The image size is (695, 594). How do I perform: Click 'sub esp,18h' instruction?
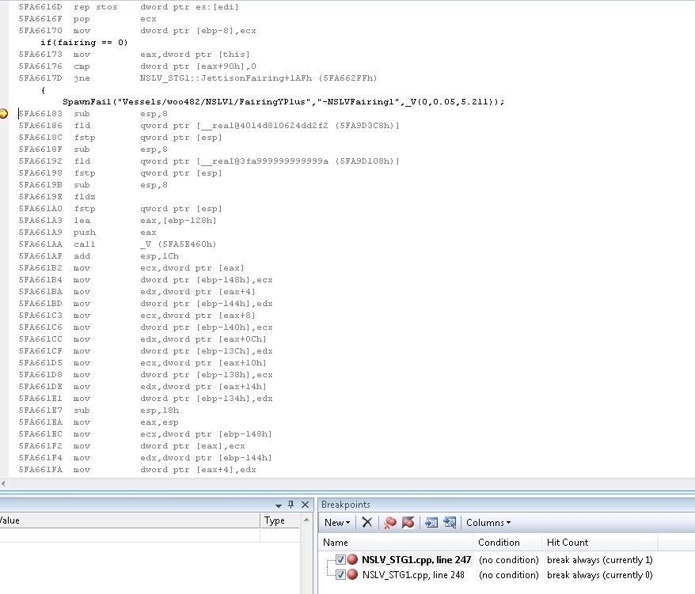(99, 411)
